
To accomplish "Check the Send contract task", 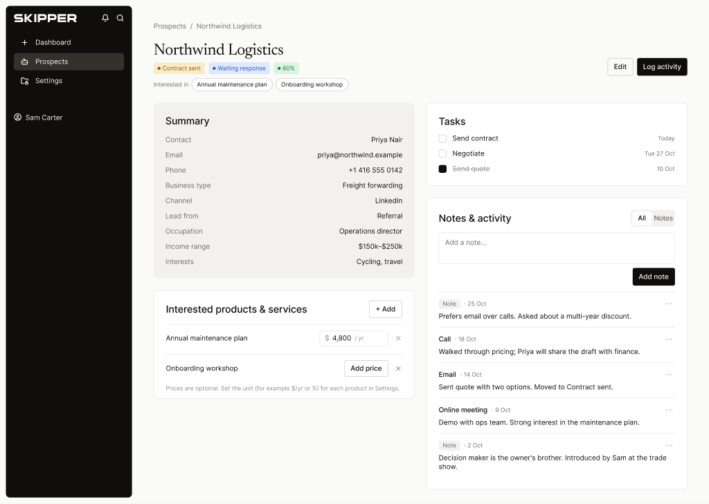I will pos(442,139).
